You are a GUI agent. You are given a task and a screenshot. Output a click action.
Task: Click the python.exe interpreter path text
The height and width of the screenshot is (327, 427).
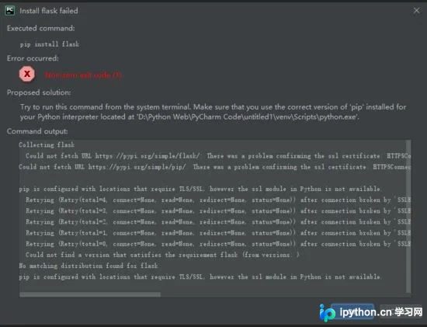248,117
